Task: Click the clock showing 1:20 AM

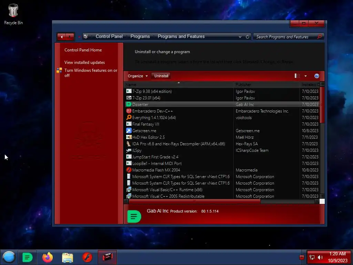Action: point(337,254)
